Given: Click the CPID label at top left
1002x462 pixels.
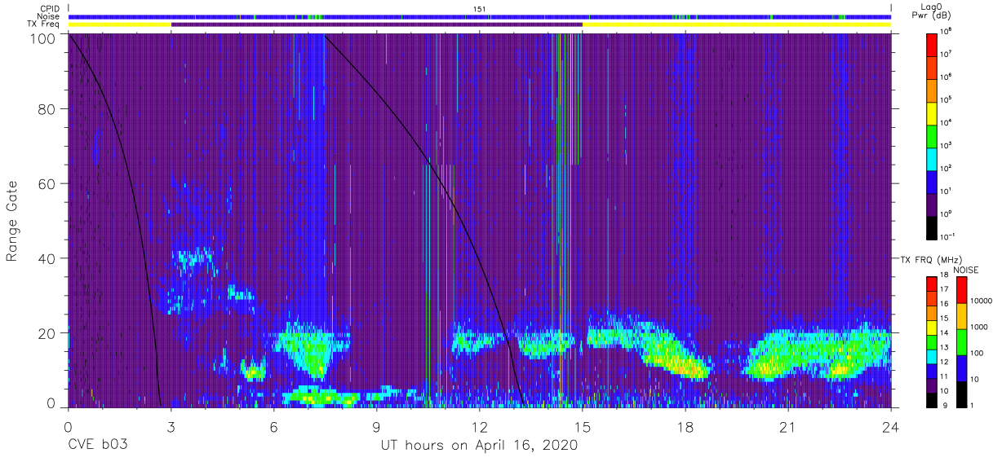Looking at the screenshot, I should click(51, 9).
